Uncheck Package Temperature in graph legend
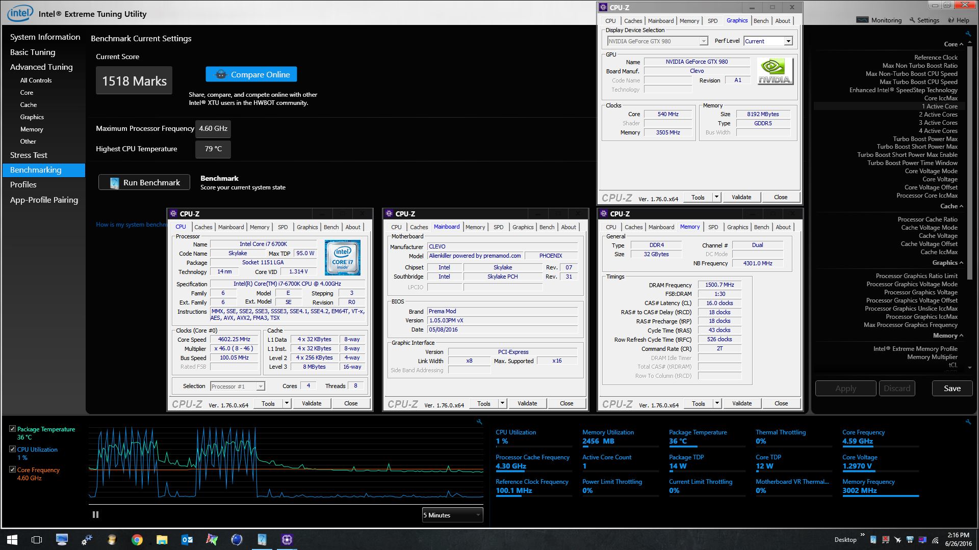979x550 pixels. (x=12, y=429)
